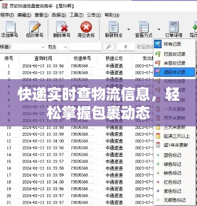The width and height of the screenshot is (197, 206).
Task: Open the 查看方式 view mode icon
Action: coord(144,27)
